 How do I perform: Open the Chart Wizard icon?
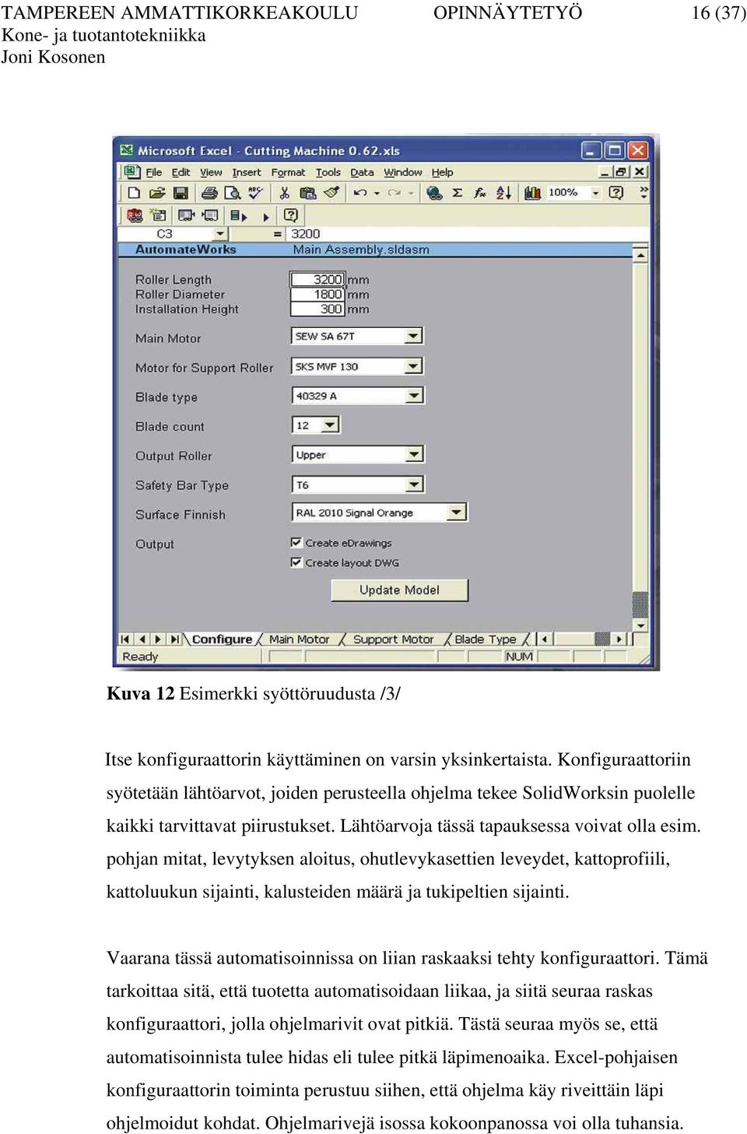coord(532,193)
